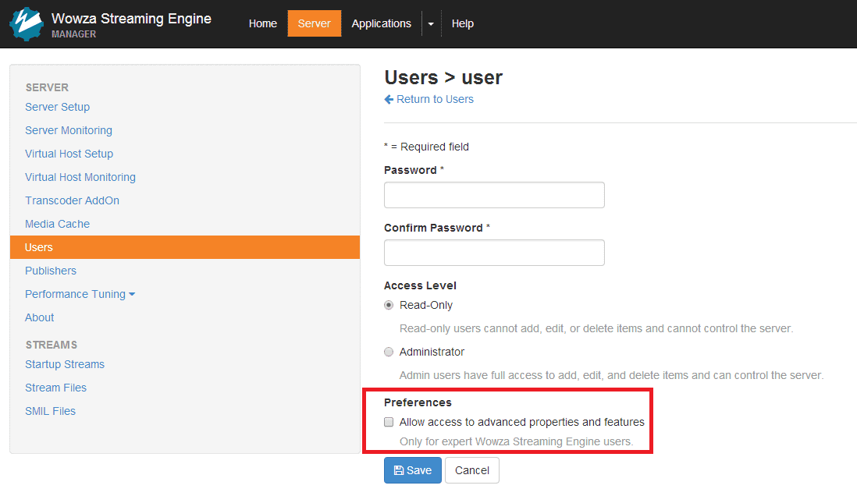Open the Transcoder AddOn page
Viewport: 857px width, 496px height.
(72, 200)
